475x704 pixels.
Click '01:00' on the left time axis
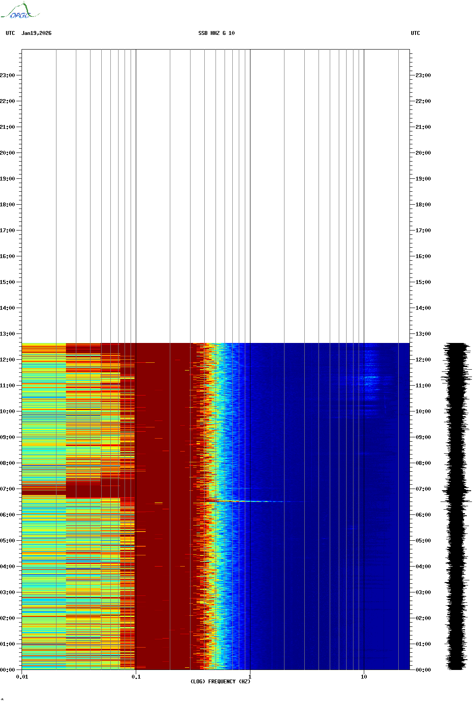pos(7,644)
